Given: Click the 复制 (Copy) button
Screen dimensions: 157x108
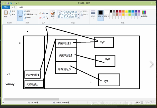Looking at the screenshot, I should tap(12, 14).
